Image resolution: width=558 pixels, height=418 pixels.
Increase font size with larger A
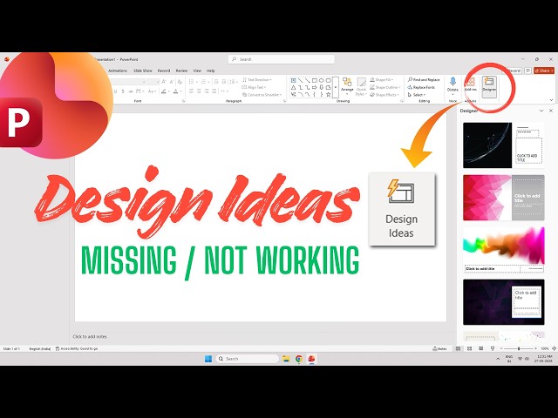tap(164, 82)
